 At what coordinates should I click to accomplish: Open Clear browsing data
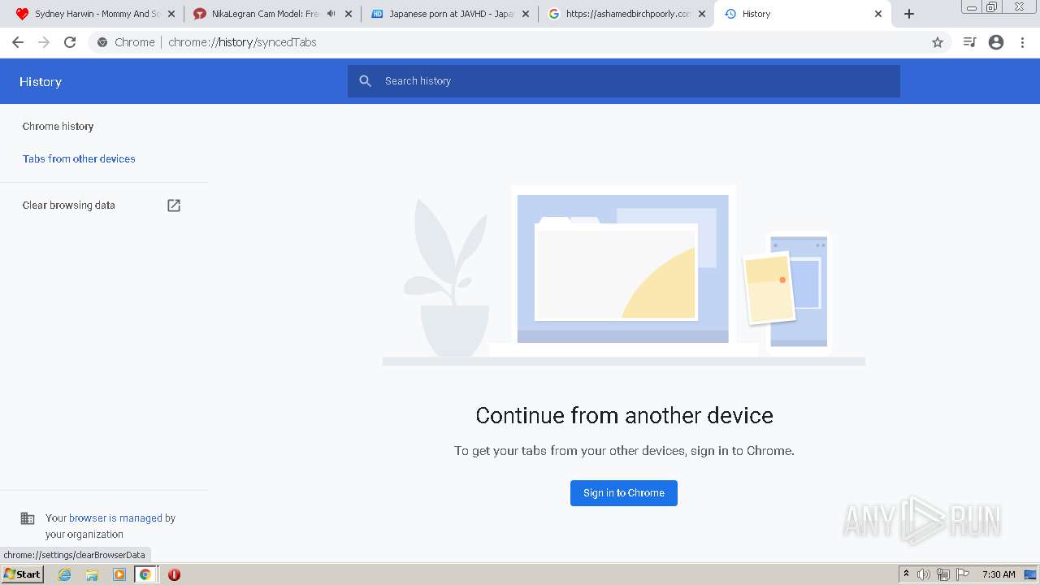point(69,206)
